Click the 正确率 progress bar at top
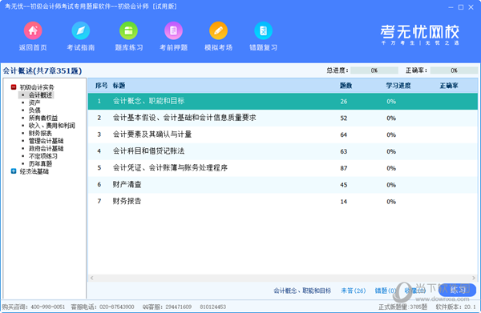Viewport: 481px width, 313px height. [454, 70]
